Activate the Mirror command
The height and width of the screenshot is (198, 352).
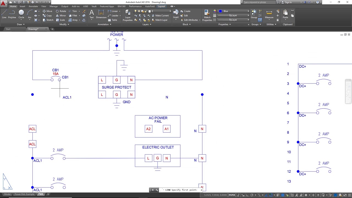[61, 16]
